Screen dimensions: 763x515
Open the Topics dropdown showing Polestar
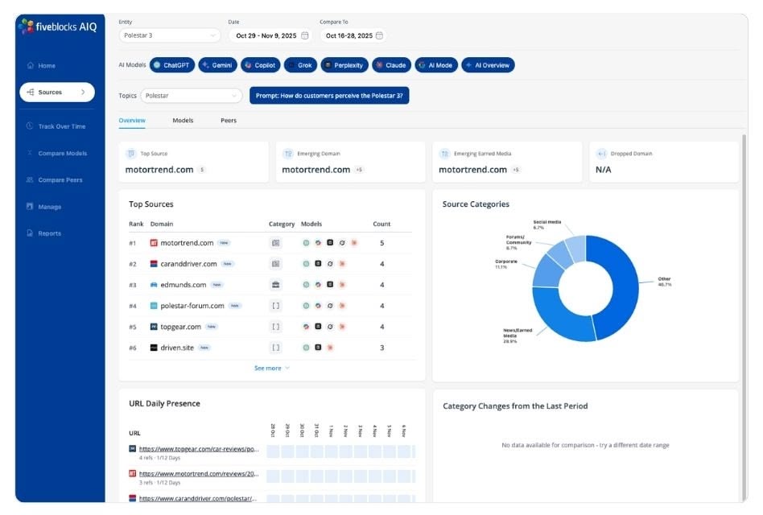(x=191, y=96)
